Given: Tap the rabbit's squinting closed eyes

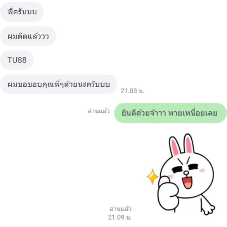Looking at the screenshot, I should click(x=185, y=168).
